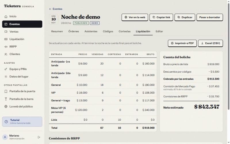The image size is (230, 144).
Task: Click the Clientes people icon
Action: click(6, 54)
